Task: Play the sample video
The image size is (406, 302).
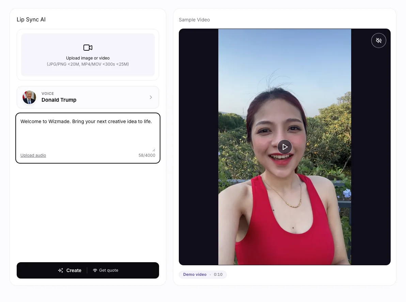Action: click(x=284, y=147)
